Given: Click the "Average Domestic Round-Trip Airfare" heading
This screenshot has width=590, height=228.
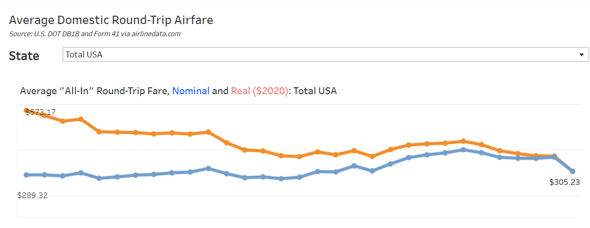Looking at the screenshot, I should [x=111, y=21].
